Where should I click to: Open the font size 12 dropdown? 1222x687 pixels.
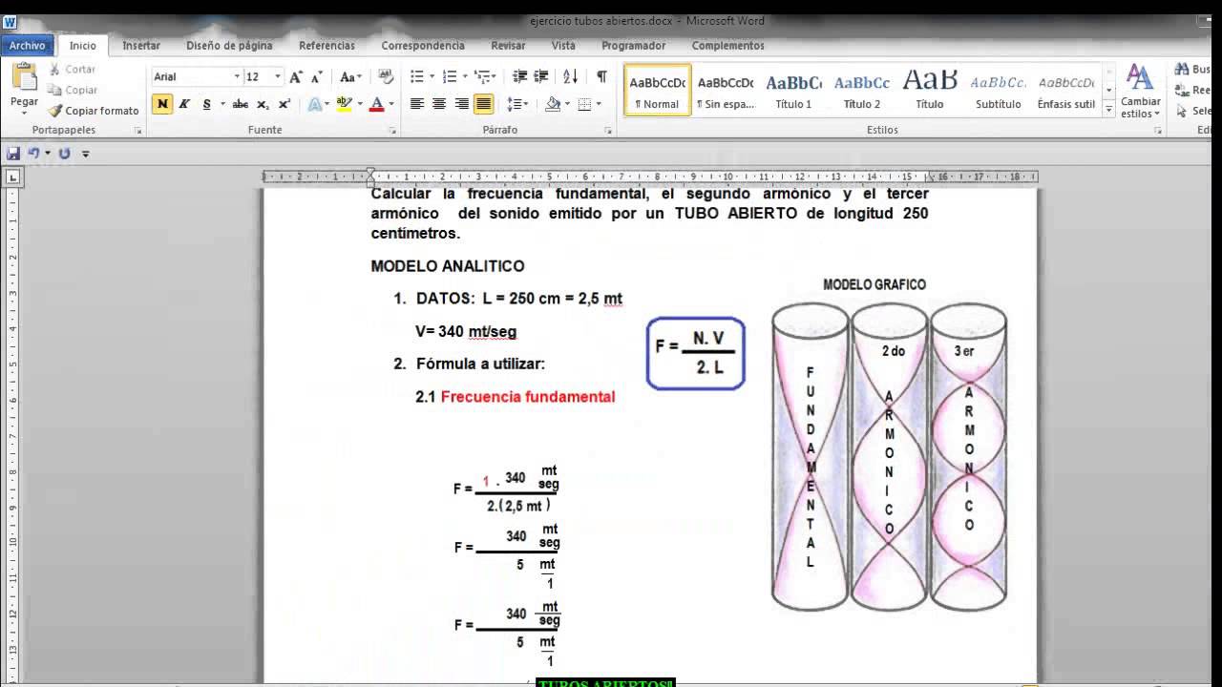[278, 76]
